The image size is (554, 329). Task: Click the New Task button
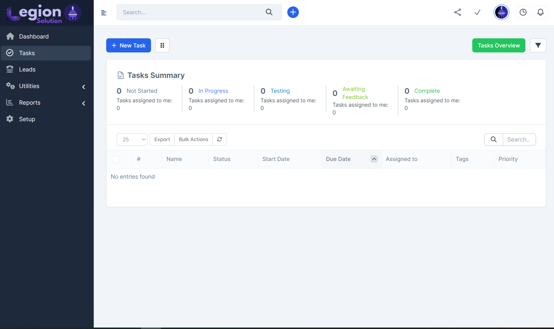[128, 45]
